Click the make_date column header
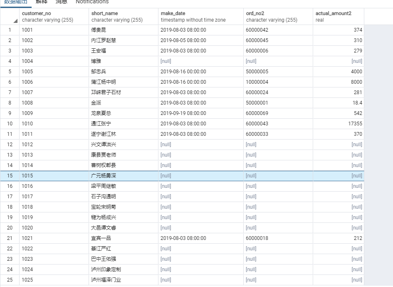The image size is (393, 287). [201, 17]
